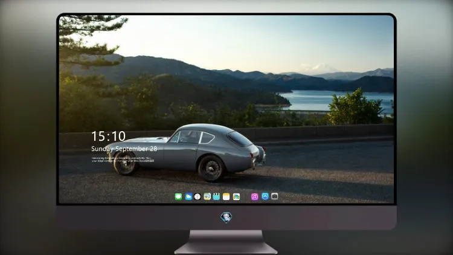Screen dimensions: 453x255
Task: Open the Camera app in dock
Action: pyautogui.click(x=274, y=196)
